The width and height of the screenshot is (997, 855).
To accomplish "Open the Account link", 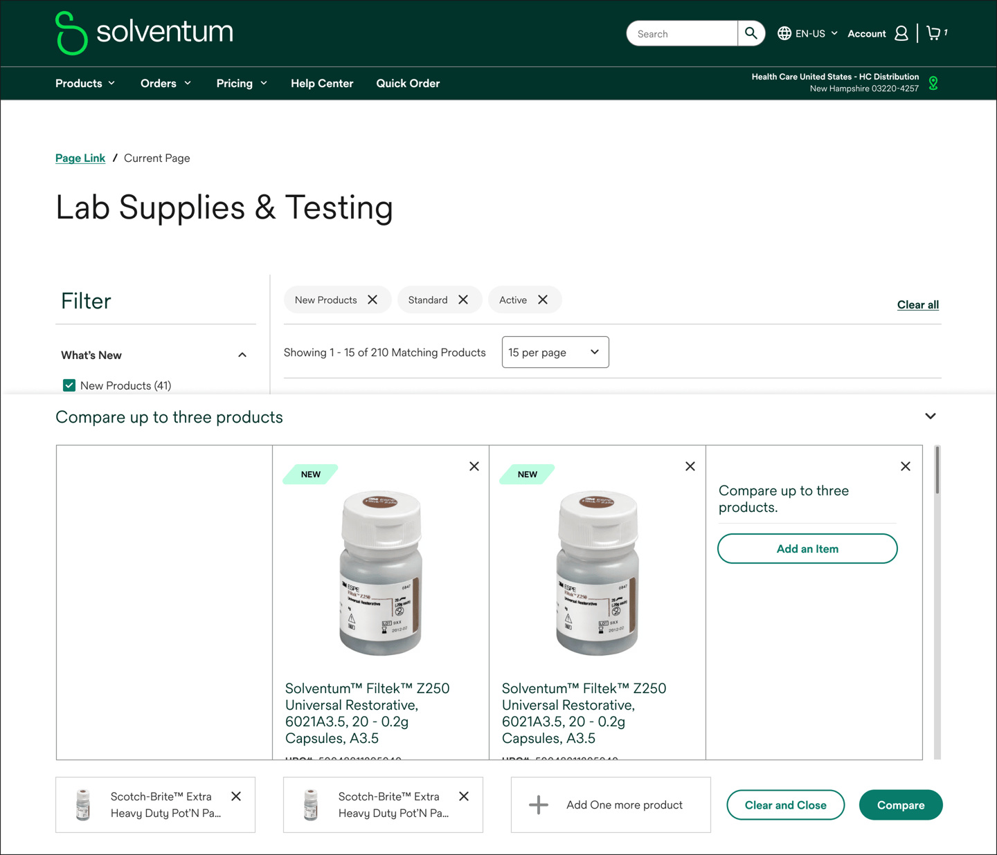I will (x=866, y=33).
